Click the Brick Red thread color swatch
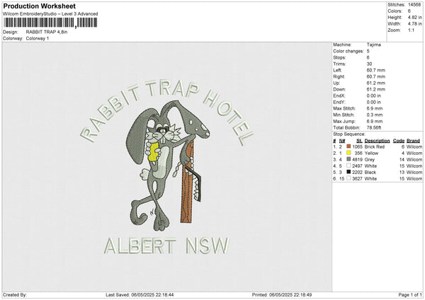Image resolution: width=425 pixels, height=300 pixels. [x=348, y=146]
